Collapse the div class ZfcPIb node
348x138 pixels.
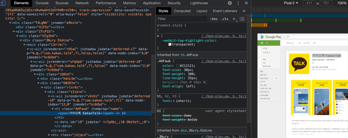pyautogui.click(x=14, y=31)
